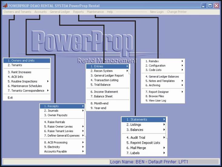This screenshot has width=222, height=167.
Task: Select 5. Reprint Deposit Lists
Action: (144, 143)
